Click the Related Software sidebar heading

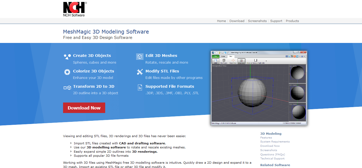click(x=275, y=165)
